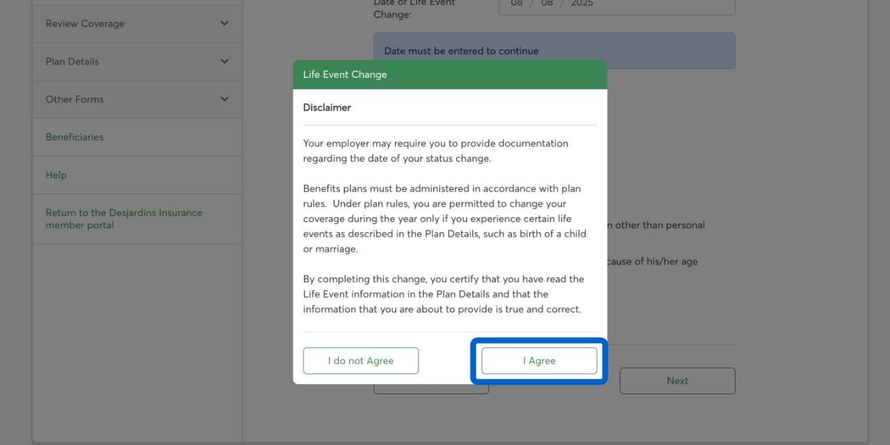Screen dimensions: 890x445
Task: Open the Help link in sidebar
Action: tap(56, 175)
